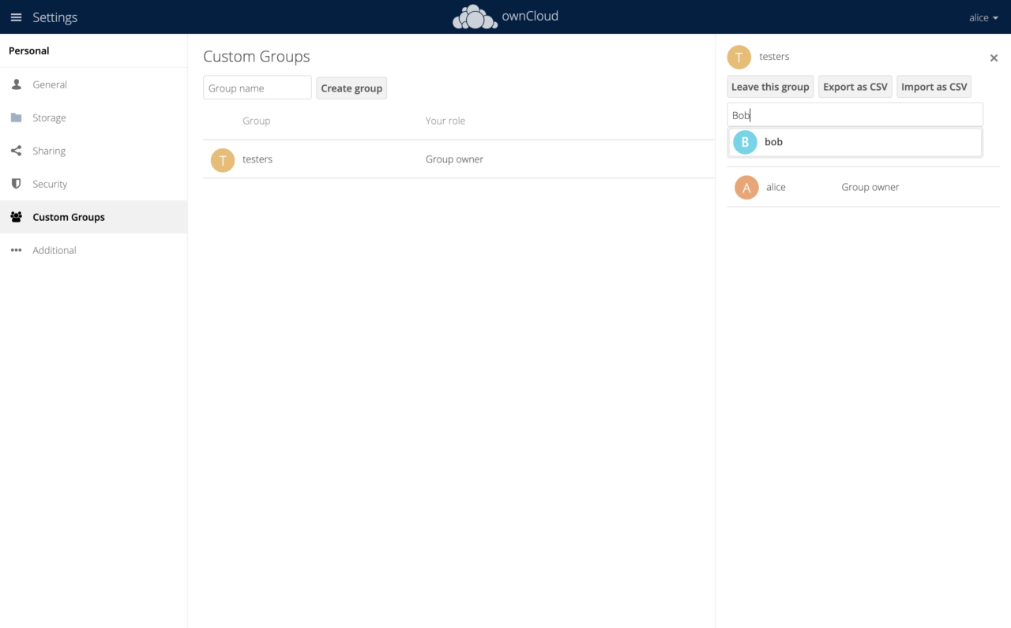1011x628 pixels.
Task: Open the Custom Groups section
Action: click(x=69, y=217)
